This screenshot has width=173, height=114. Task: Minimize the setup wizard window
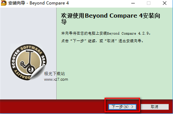point(133,3)
